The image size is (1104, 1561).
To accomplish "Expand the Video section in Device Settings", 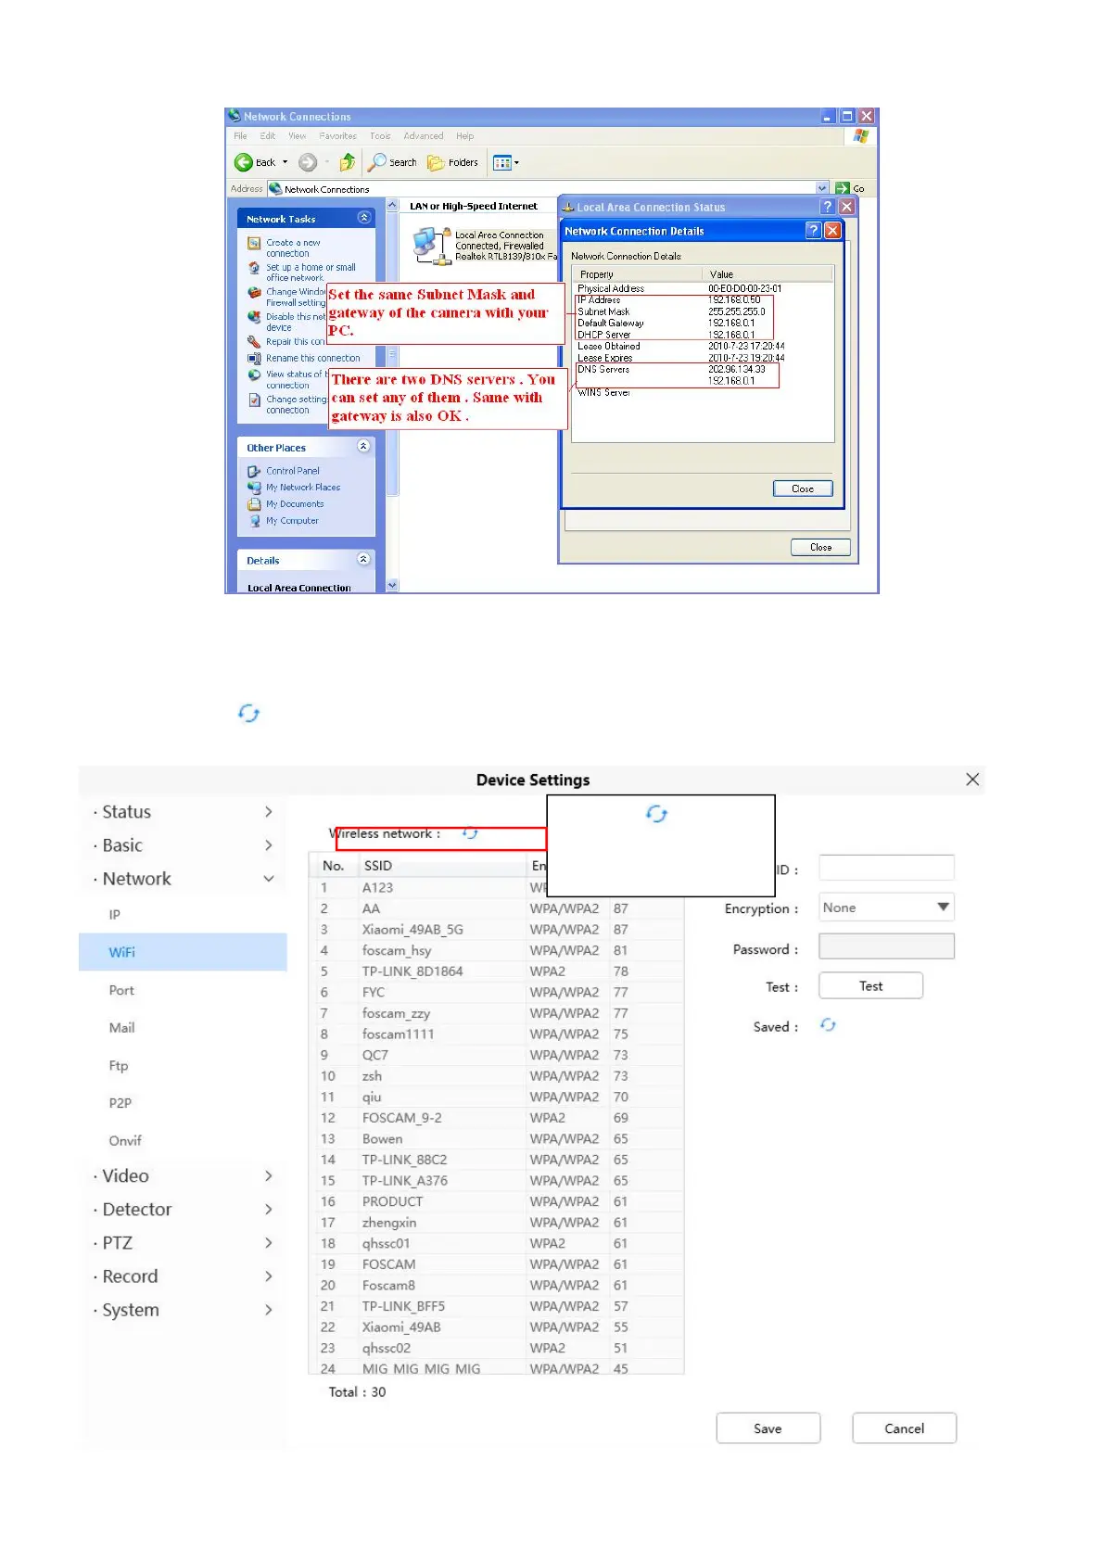I will point(184,1176).
